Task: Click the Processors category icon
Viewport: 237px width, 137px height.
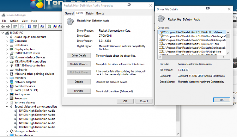Action: tap(11, 98)
